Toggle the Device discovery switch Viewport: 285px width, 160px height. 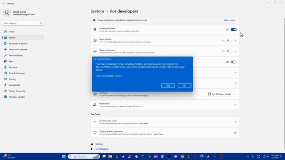coord(229,51)
